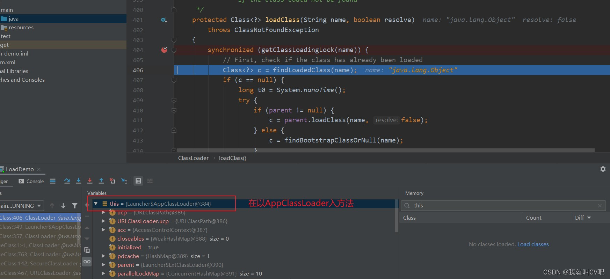Click the Run to Cursor icon
This screenshot has width=610, height=279.
click(x=124, y=181)
